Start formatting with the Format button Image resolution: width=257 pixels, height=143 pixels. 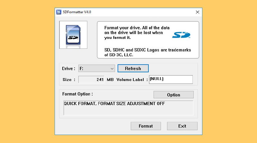click(146, 126)
